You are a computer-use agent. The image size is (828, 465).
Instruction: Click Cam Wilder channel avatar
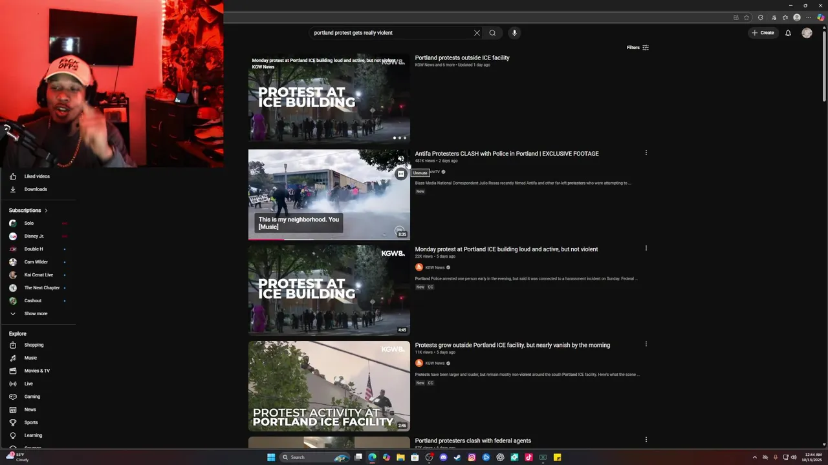click(12, 262)
